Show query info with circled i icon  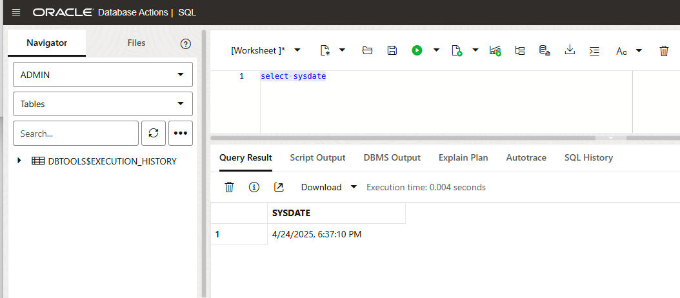254,187
